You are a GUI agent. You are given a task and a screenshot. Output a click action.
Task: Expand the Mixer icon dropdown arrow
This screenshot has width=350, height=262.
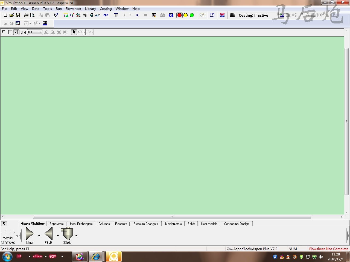coord(39,236)
